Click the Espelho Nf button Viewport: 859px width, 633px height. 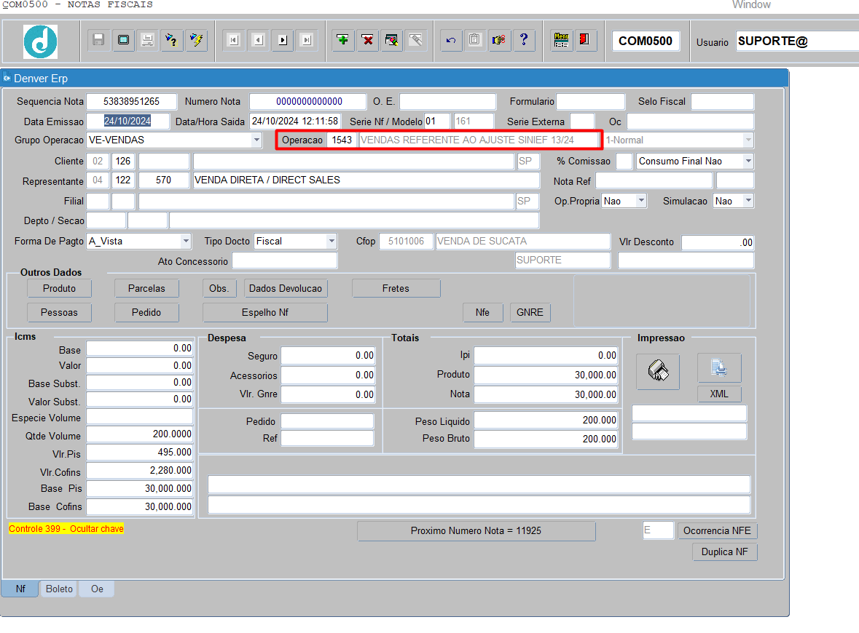click(x=265, y=312)
